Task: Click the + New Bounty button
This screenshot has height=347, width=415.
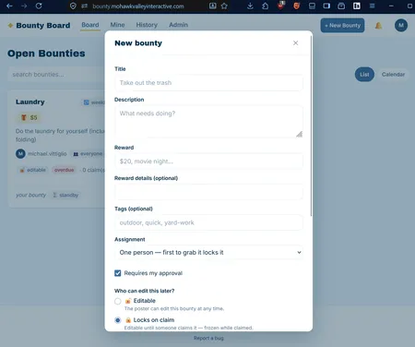Action: [x=342, y=25]
